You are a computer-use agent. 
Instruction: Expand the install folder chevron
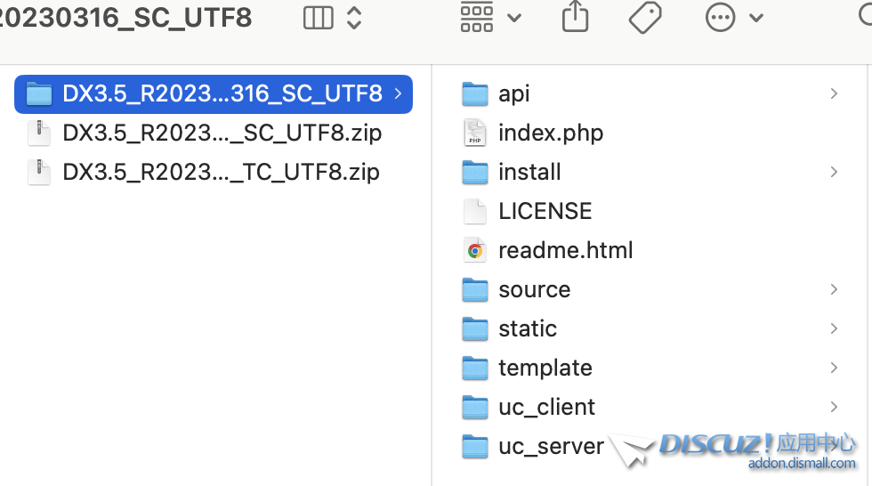click(834, 172)
